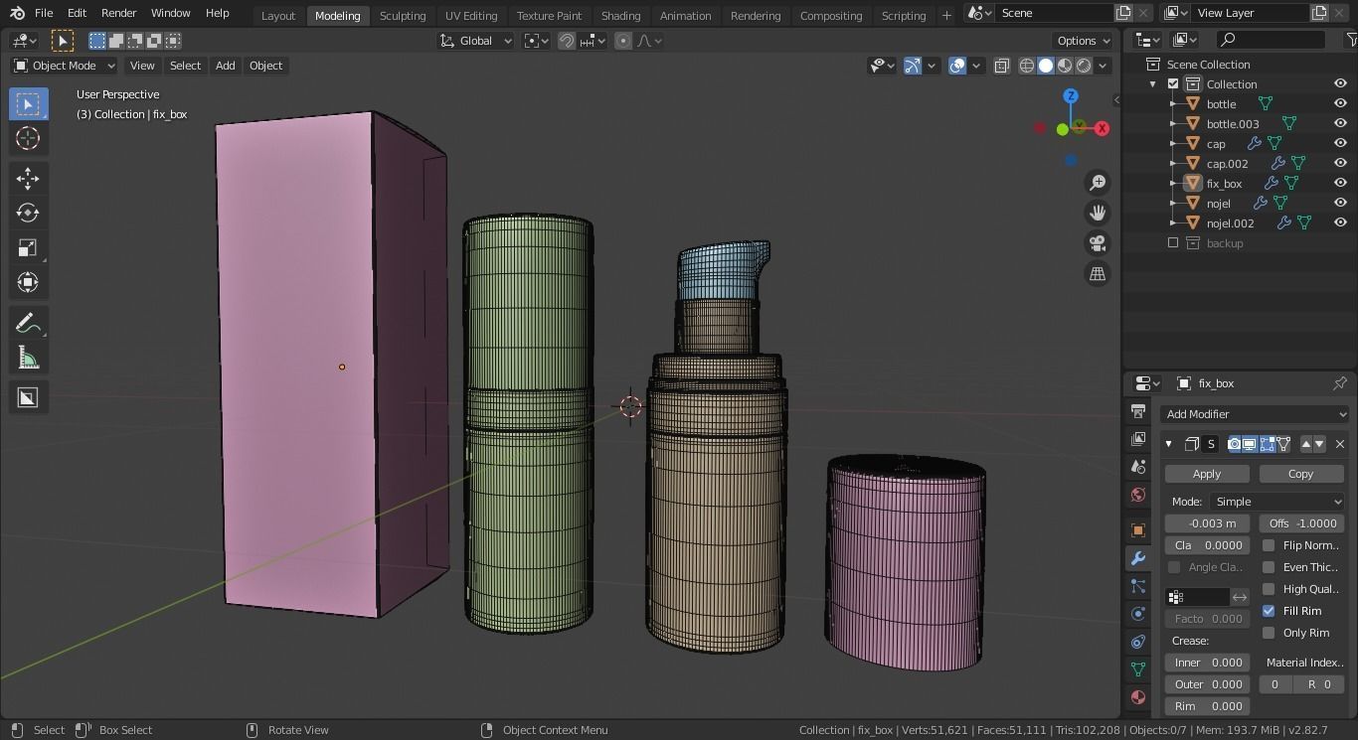Hide the bottle object in outliner

1340,104
